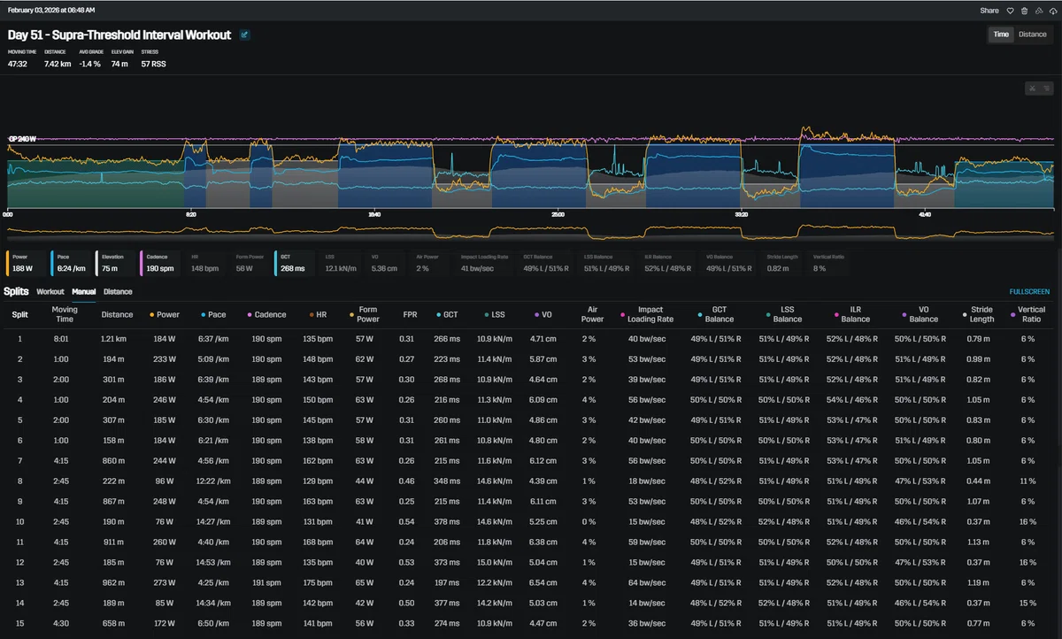This screenshot has width=1062, height=639.
Task: Click the scissors crop icon on chart
Action: 1032,88
